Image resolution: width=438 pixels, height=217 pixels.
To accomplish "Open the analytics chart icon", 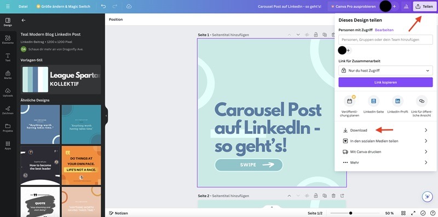I will pyautogui.click(x=406, y=6).
